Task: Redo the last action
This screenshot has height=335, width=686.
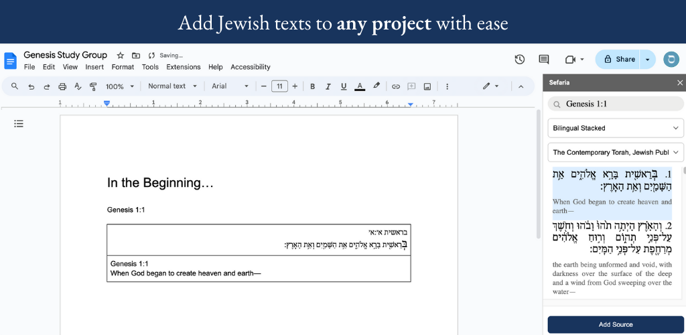Action: (x=47, y=86)
